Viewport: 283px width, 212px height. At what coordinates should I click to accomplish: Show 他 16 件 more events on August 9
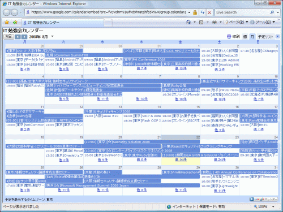click(x=220, y=99)
